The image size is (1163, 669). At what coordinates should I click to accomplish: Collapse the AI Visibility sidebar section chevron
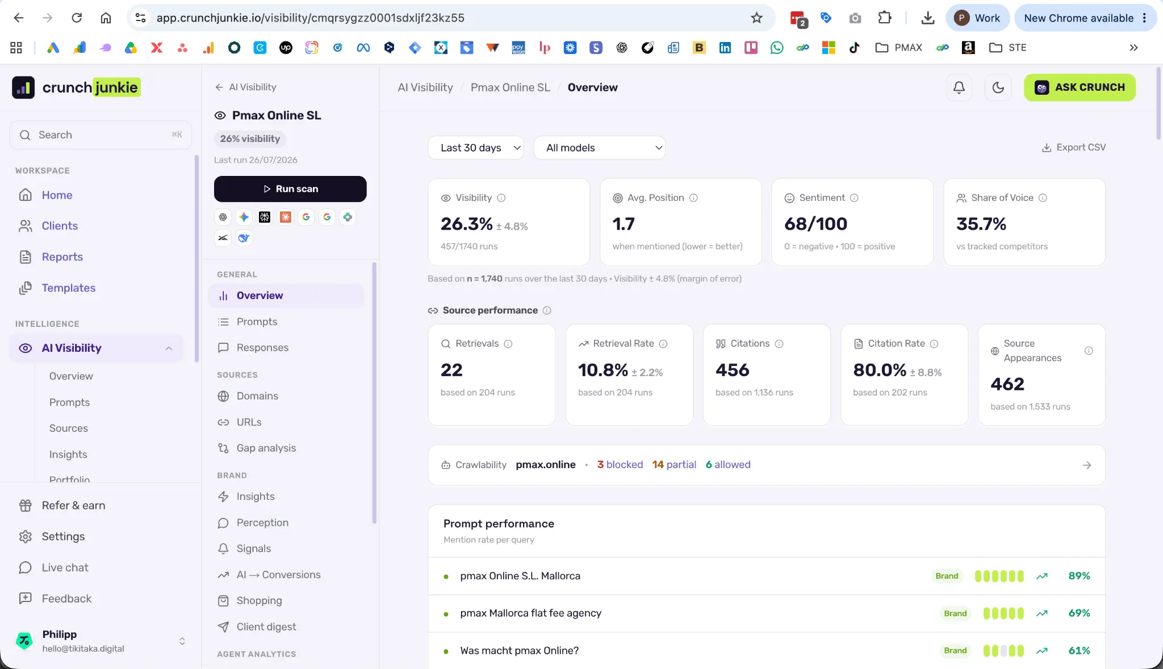169,348
